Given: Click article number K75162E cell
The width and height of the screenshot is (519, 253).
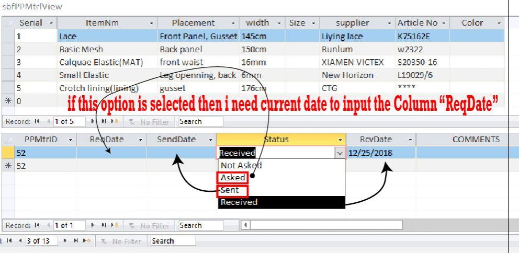Looking at the screenshot, I should pos(422,36).
